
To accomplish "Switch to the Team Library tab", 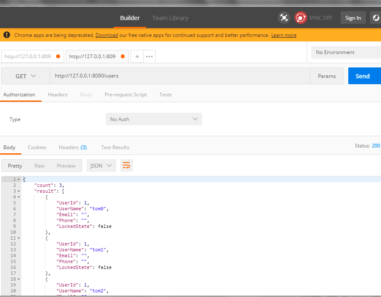I will pos(170,18).
